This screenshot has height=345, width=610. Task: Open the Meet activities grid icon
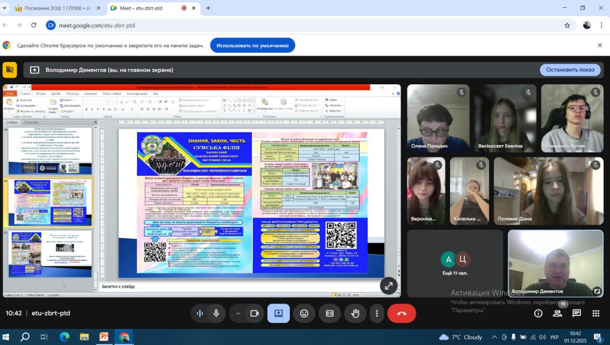[x=596, y=313]
